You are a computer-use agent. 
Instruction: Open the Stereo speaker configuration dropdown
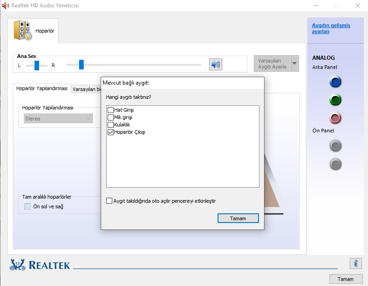coord(58,119)
